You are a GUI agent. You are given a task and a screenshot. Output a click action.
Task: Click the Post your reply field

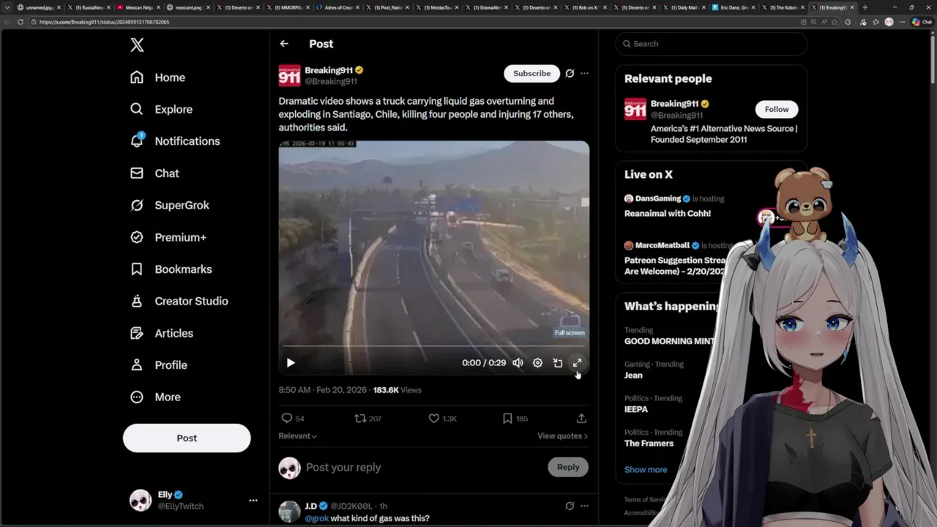tap(423, 467)
